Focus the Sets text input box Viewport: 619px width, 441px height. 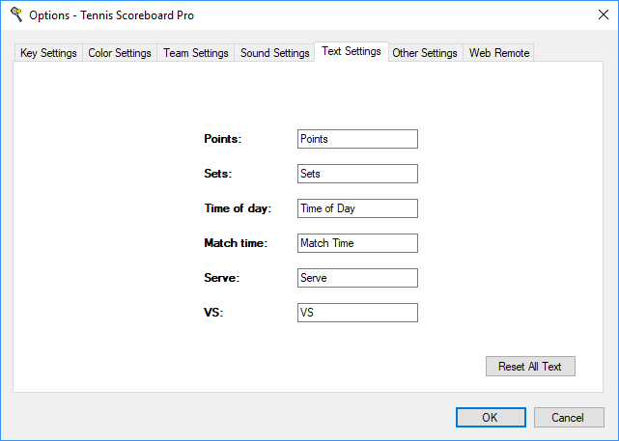click(357, 174)
